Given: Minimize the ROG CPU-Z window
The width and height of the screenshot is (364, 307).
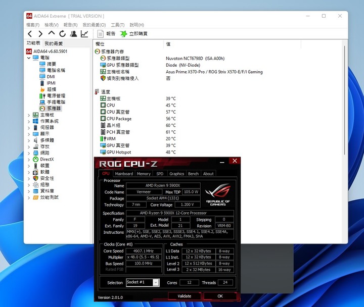Looking at the screenshot, I should click(222, 162).
